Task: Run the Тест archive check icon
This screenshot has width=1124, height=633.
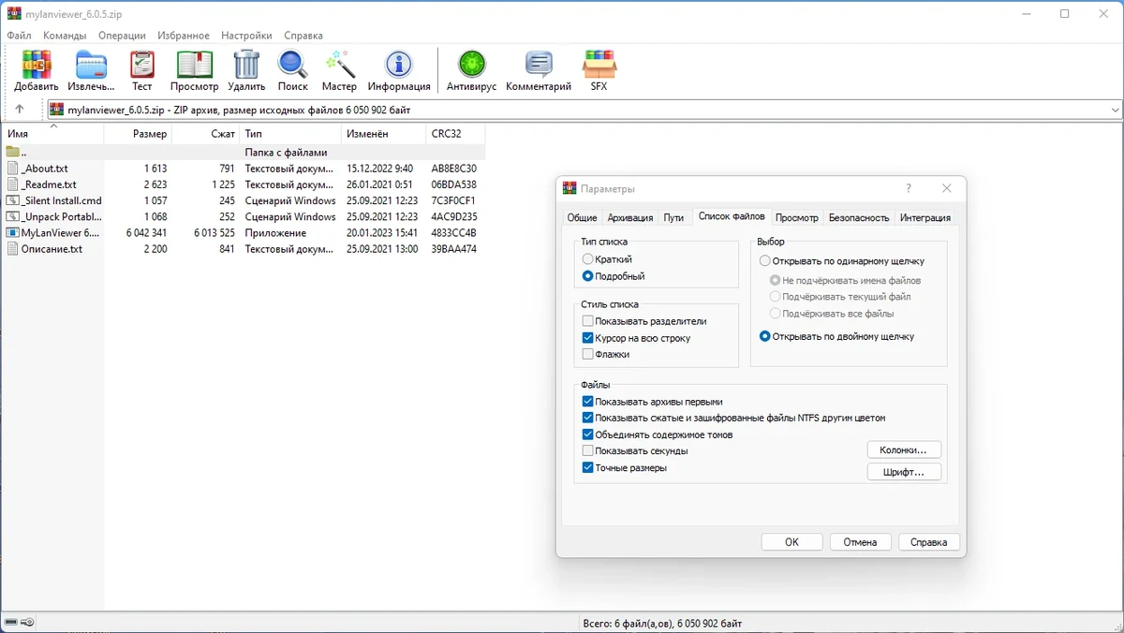Action: coord(142,65)
